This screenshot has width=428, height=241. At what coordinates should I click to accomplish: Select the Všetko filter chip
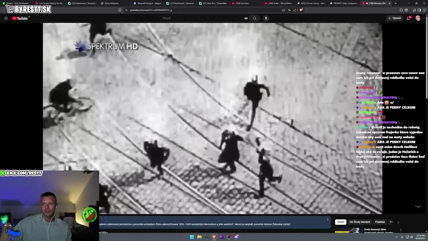(340, 222)
